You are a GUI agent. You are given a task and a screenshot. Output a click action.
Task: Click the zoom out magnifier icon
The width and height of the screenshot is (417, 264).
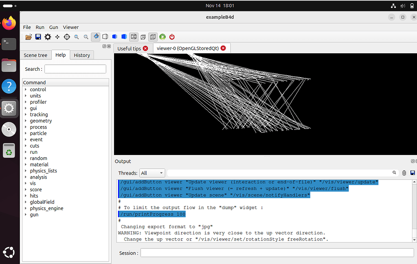76,37
